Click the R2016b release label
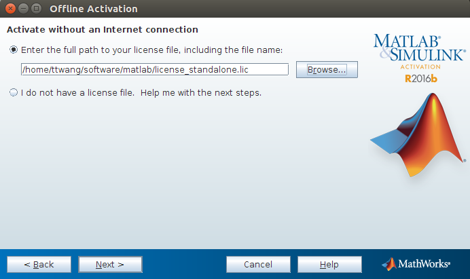This screenshot has height=279, width=470. pyautogui.click(x=421, y=79)
